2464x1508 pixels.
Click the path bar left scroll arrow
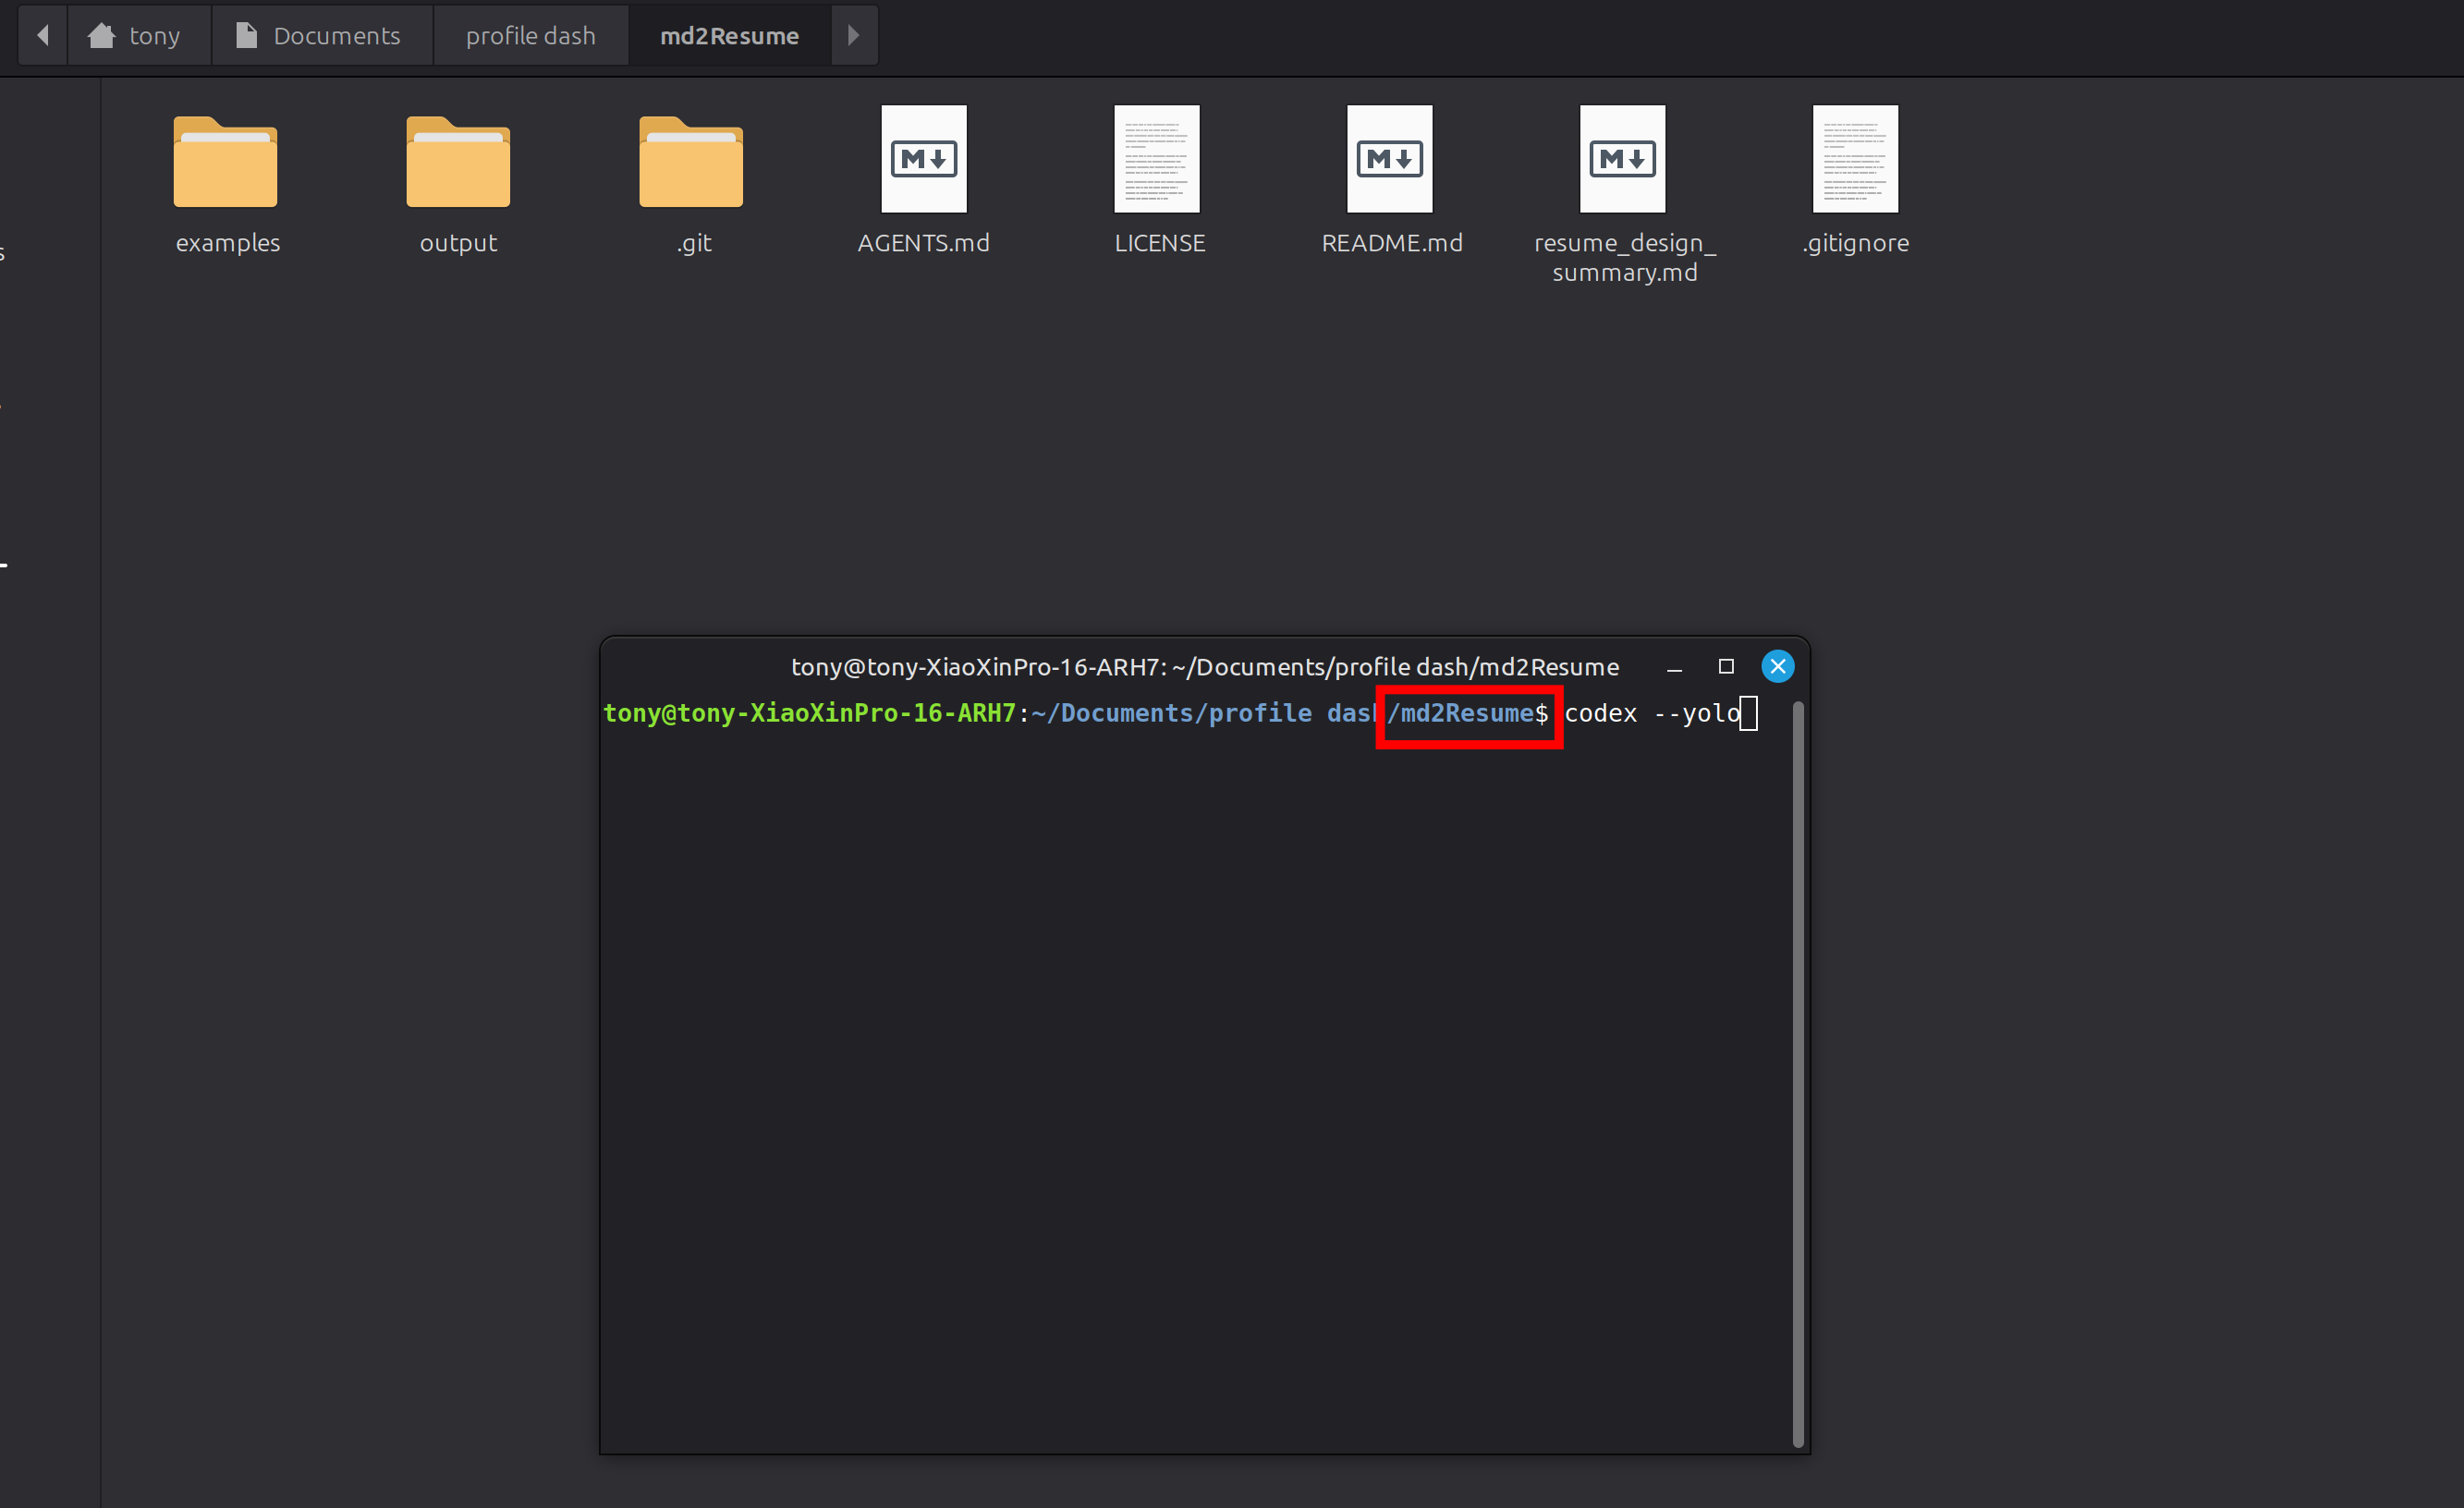pos(43,36)
